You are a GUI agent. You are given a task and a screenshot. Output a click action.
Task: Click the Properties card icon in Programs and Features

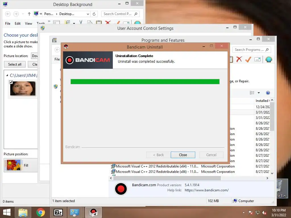257,59
